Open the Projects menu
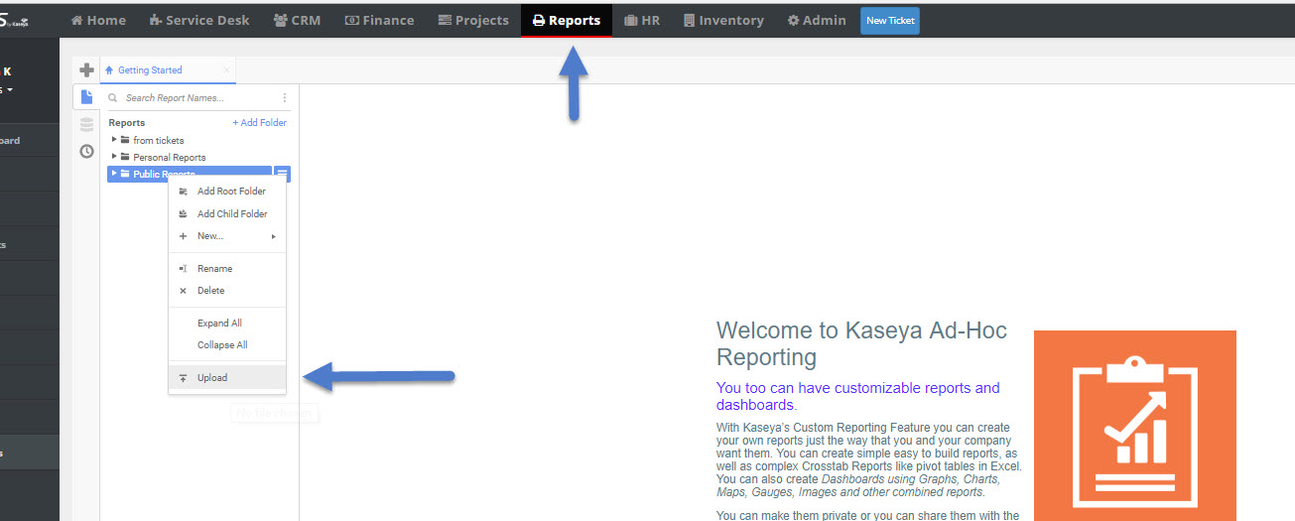Screen dimensions: 1295x521 [473, 20]
